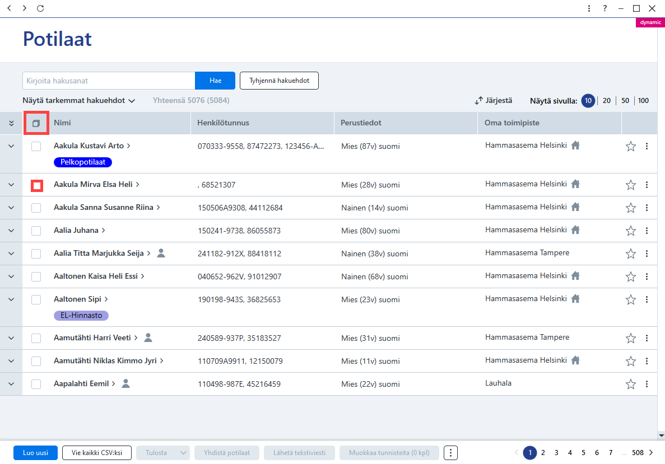Click the browser forward arrow
Image resolution: width=665 pixels, height=464 pixels.
coord(25,8)
